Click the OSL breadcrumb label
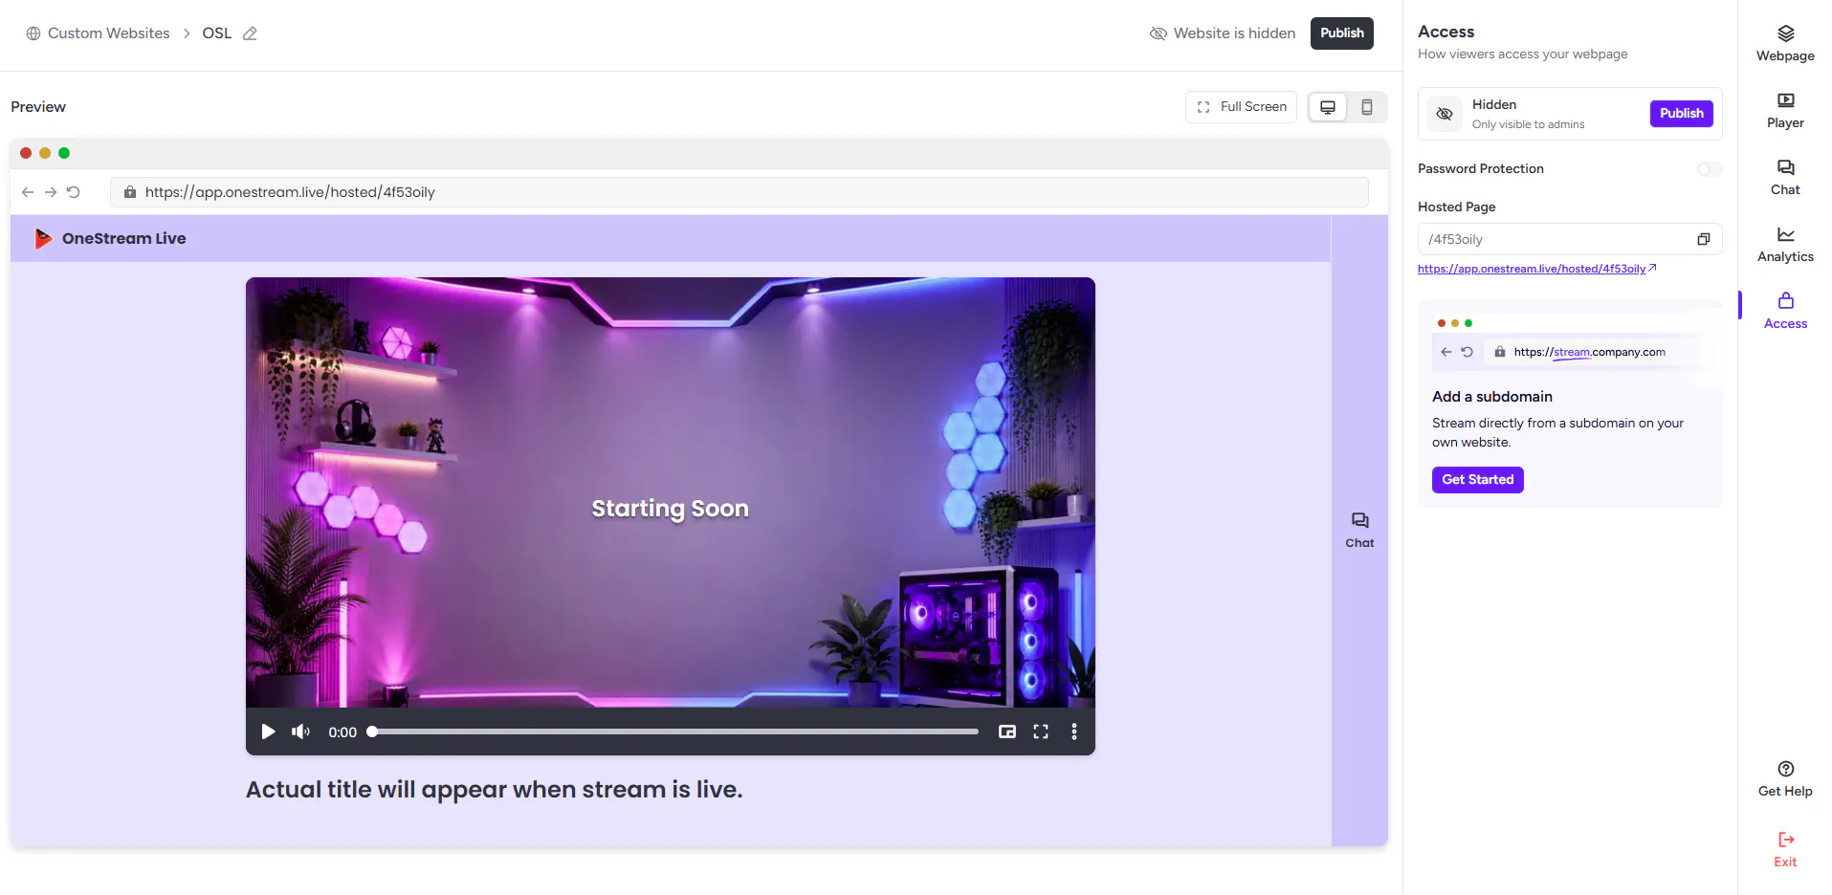The height and width of the screenshot is (895, 1832). click(x=217, y=33)
